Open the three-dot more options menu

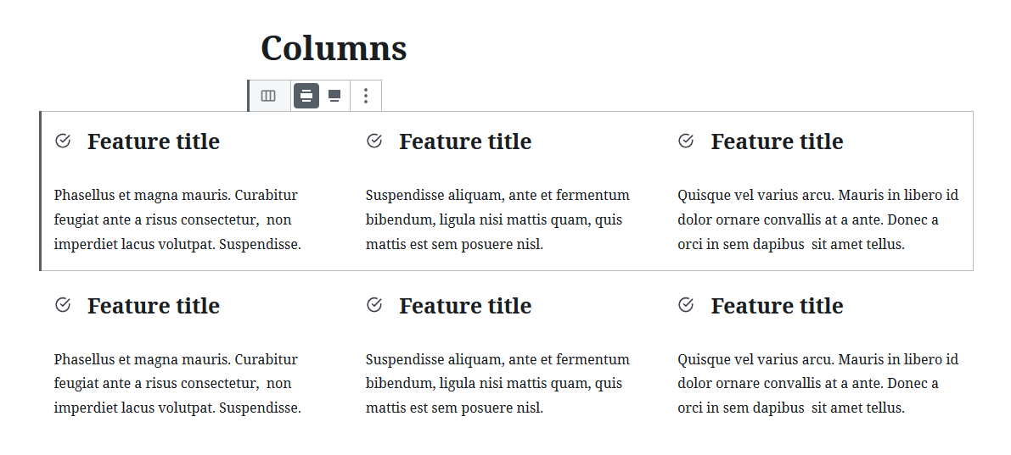[x=366, y=96]
